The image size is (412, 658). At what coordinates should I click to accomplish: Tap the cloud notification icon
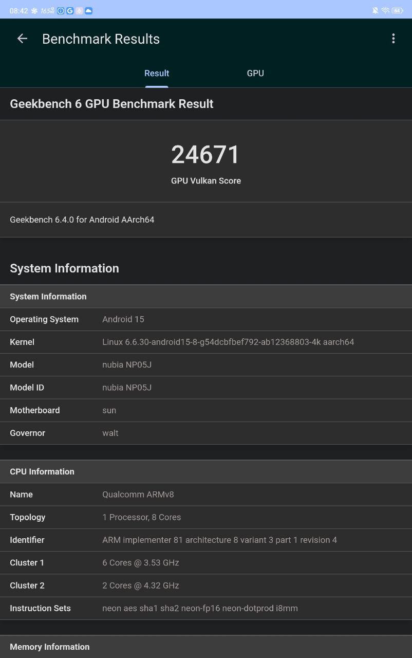point(88,11)
